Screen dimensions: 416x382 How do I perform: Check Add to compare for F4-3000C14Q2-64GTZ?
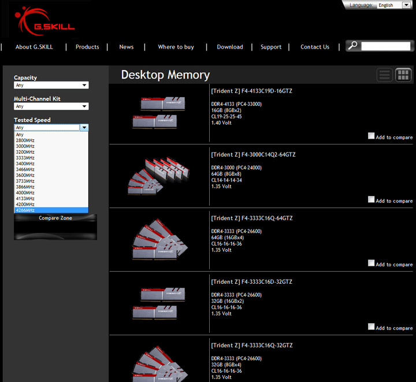(371, 199)
